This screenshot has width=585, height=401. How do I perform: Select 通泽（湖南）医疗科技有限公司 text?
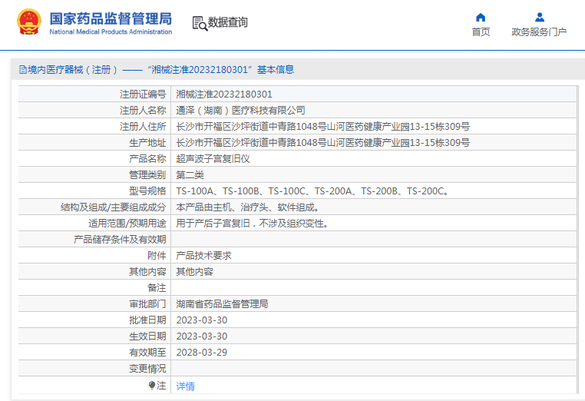coord(240,111)
